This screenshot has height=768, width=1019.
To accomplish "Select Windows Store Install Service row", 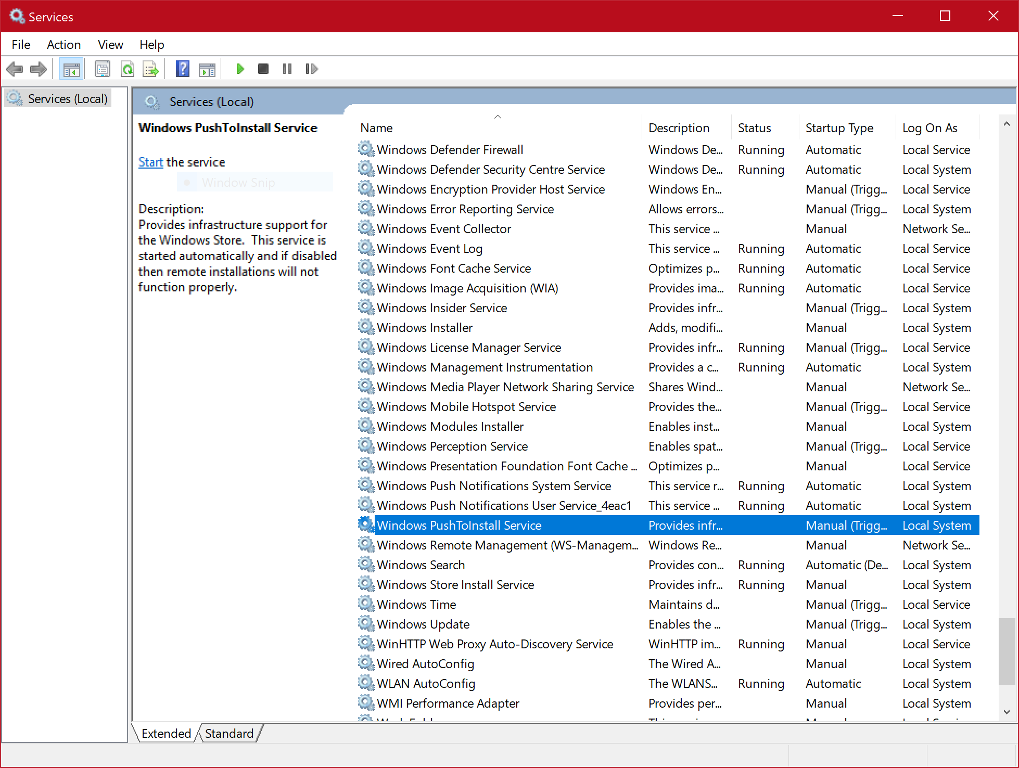I will coord(668,585).
